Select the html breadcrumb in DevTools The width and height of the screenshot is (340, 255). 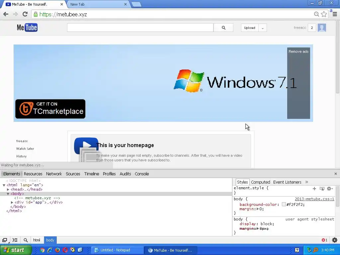tap(37, 240)
